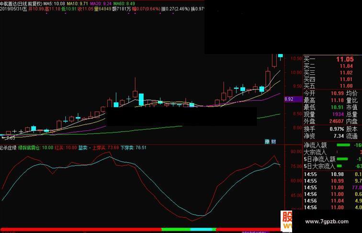362x233 pixels.
Task: Click the 红买: 10.00 indicator value
Action: (x=66, y=148)
